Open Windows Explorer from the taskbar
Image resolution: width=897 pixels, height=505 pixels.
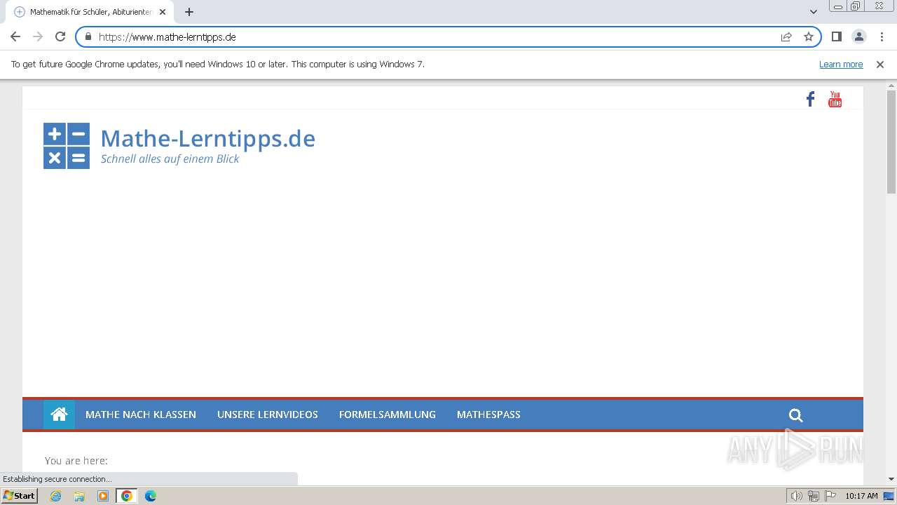click(x=79, y=496)
